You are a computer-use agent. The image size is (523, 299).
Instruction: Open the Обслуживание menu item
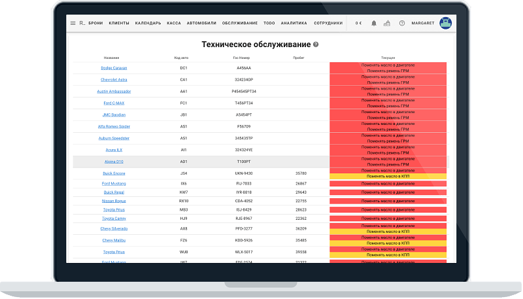(x=240, y=23)
